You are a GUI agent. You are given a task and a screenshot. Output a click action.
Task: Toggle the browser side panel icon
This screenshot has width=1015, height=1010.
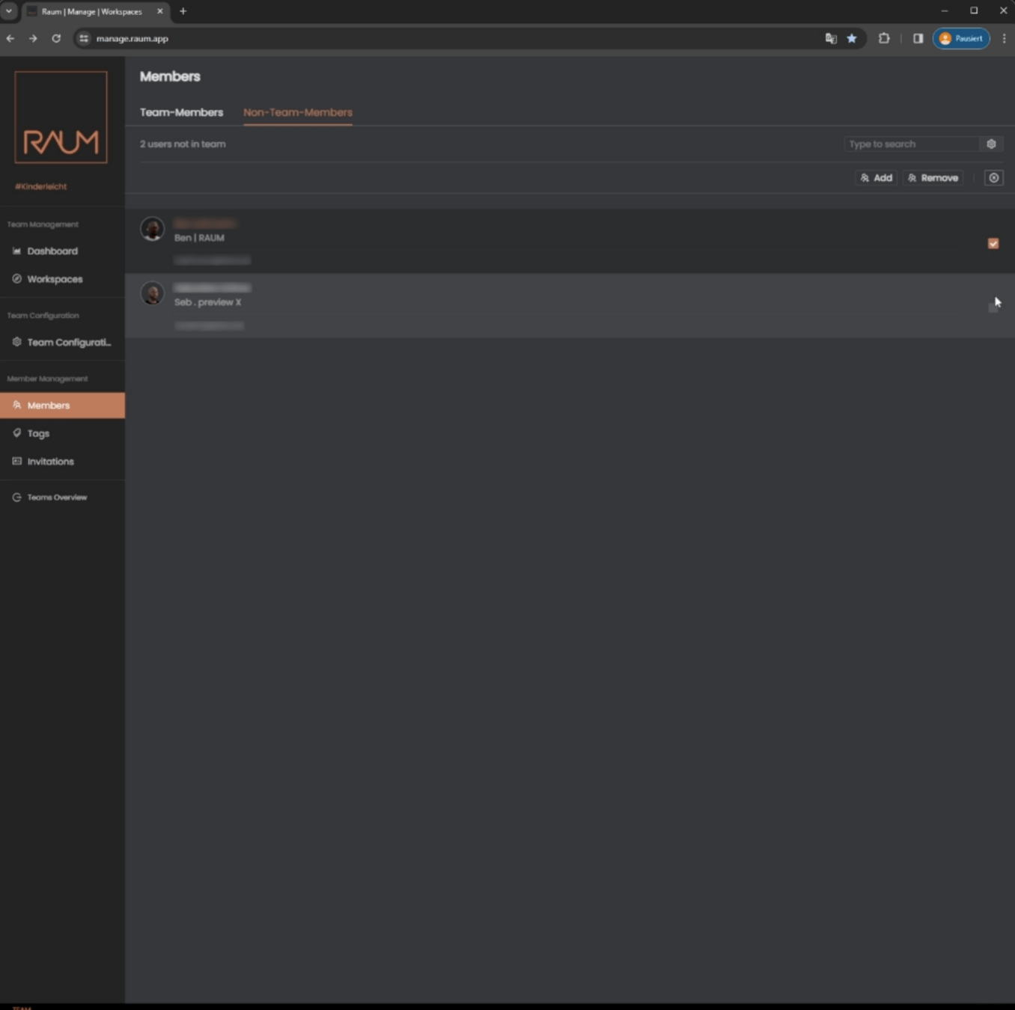point(918,39)
